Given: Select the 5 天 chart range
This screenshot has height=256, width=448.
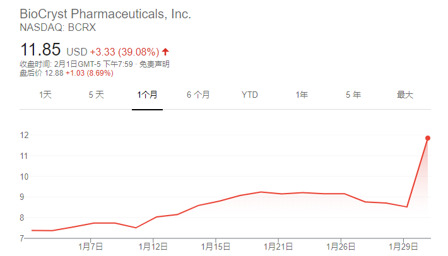Looking at the screenshot, I should [x=96, y=95].
